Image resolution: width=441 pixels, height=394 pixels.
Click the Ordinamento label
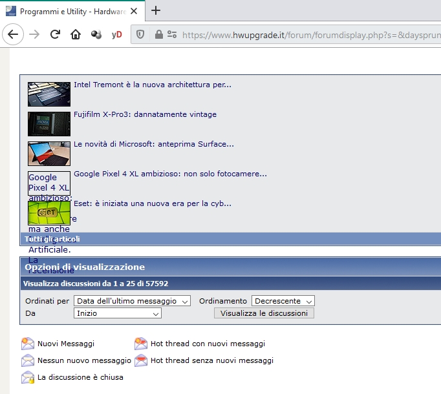coord(222,301)
